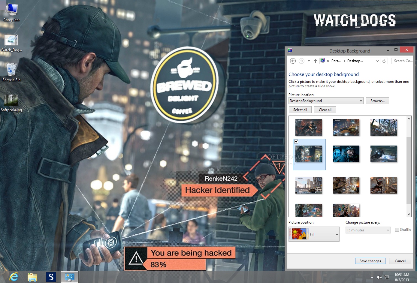The height and width of the screenshot is (283, 417).
Task: Select the dark wallpaper right of close-up
Action: click(x=384, y=154)
